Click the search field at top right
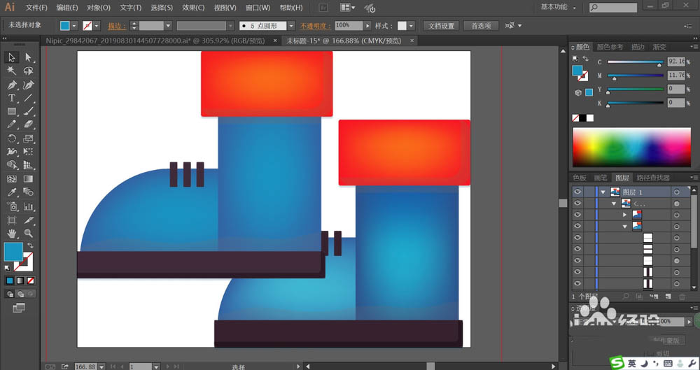The height and width of the screenshot is (370, 700). pos(613,7)
